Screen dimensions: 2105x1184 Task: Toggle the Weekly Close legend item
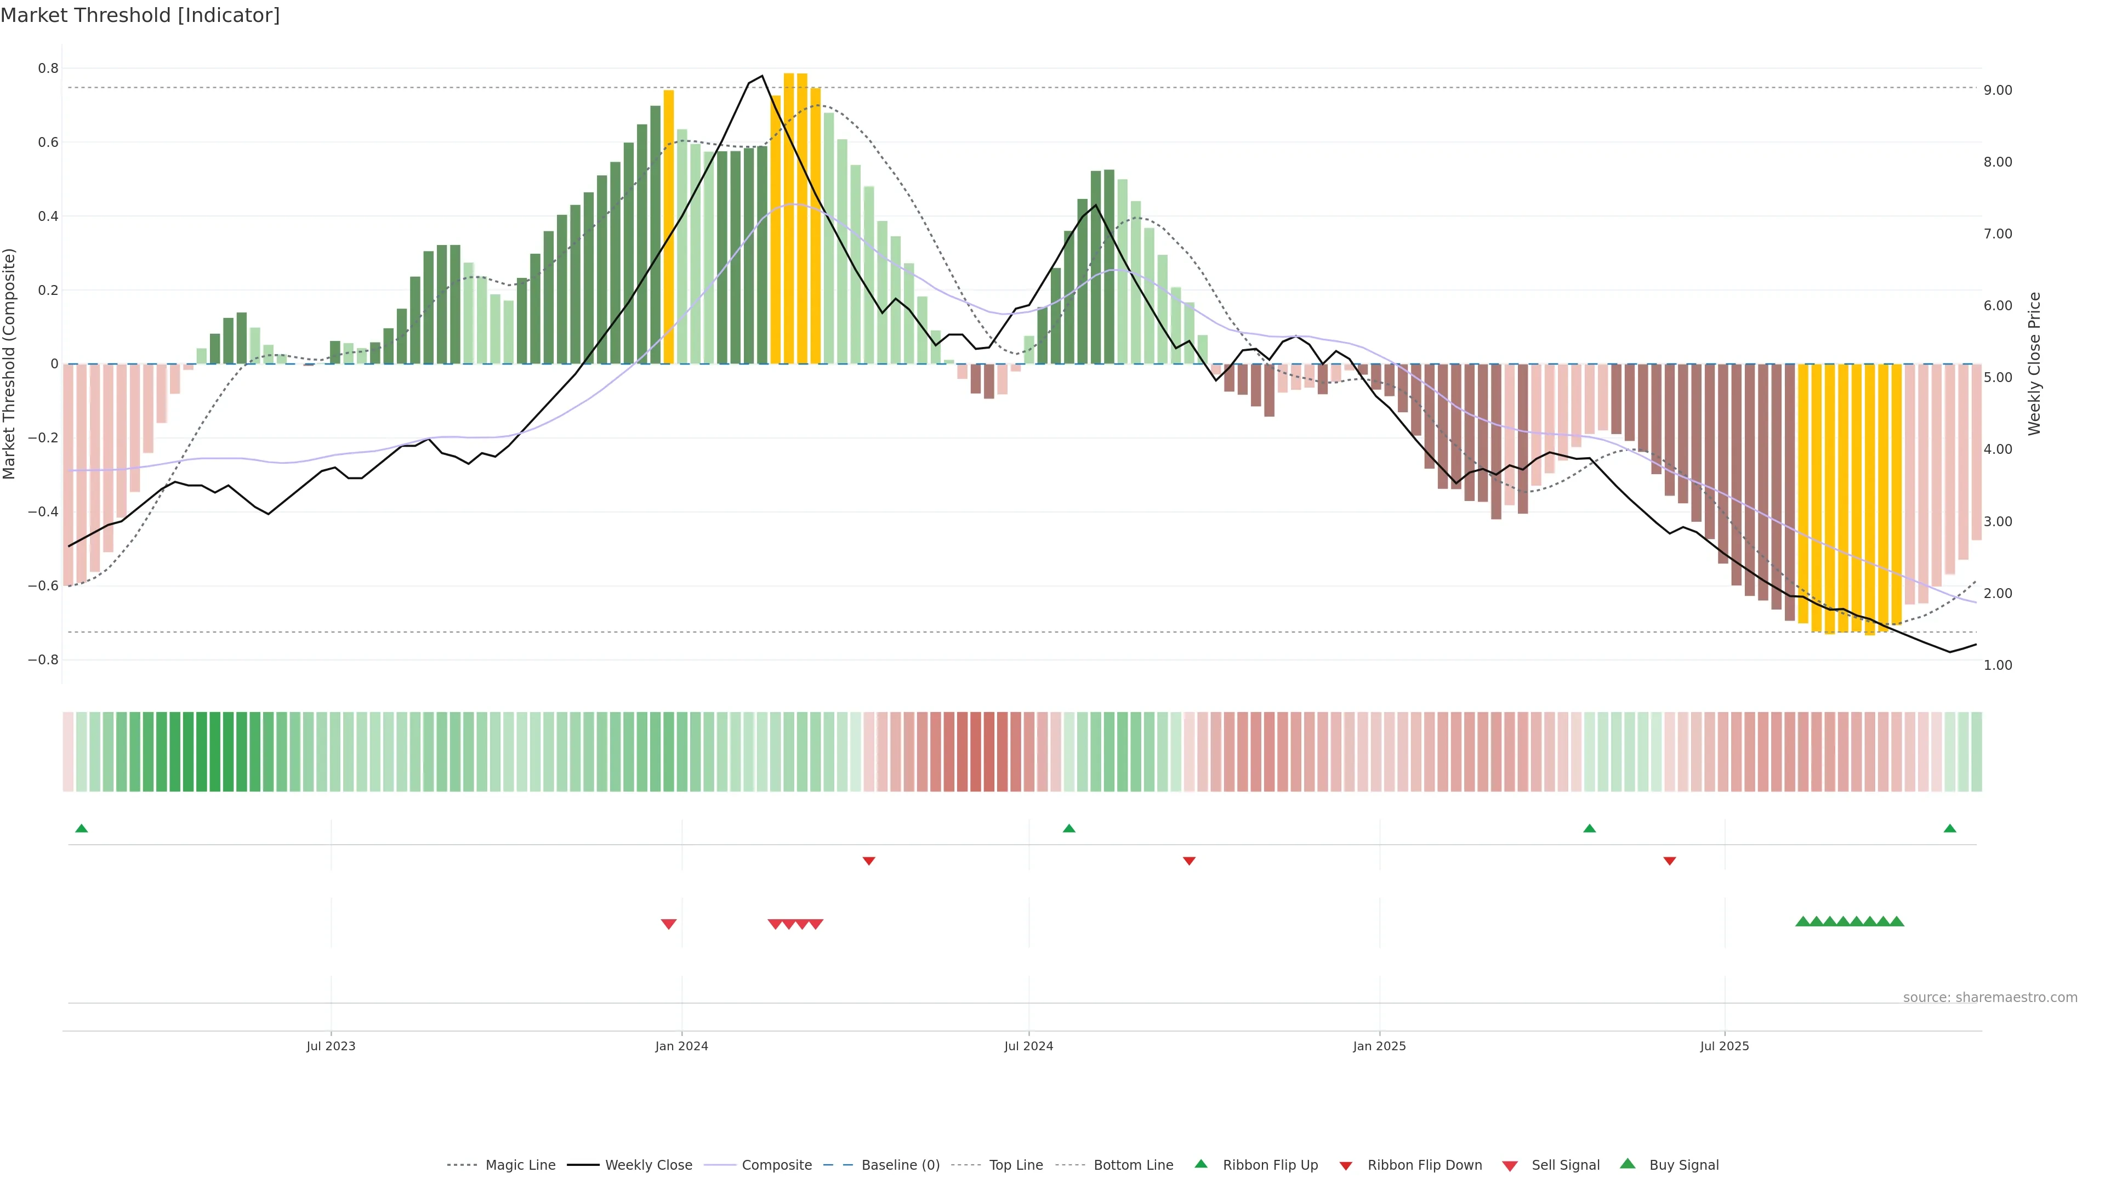648,1164
